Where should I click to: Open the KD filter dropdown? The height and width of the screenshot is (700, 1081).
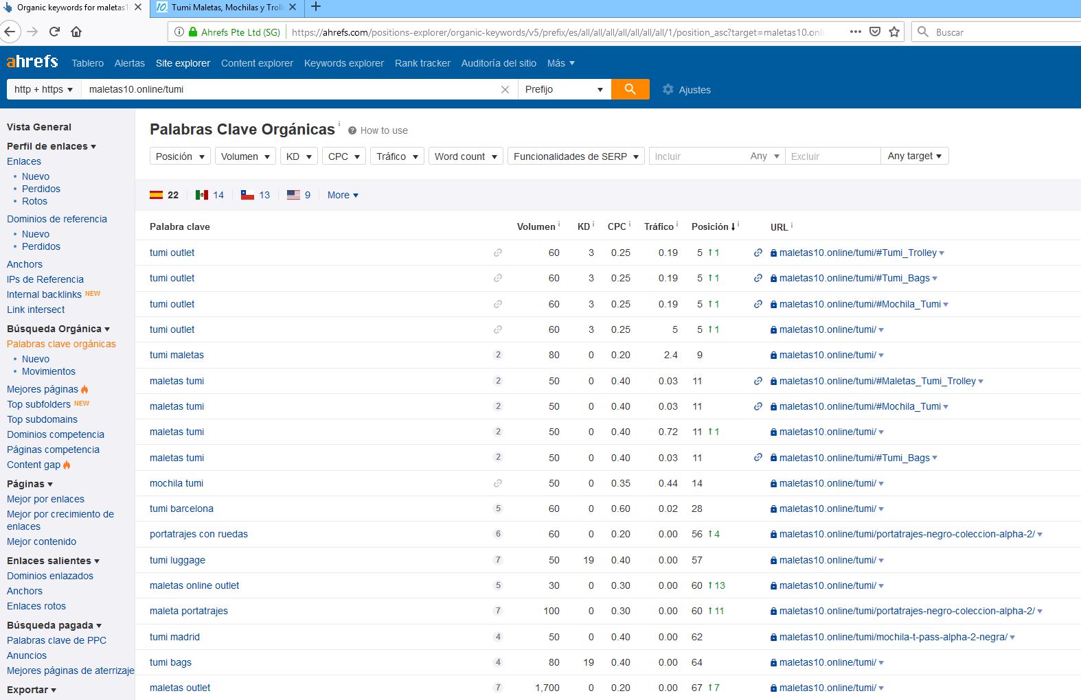299,156
